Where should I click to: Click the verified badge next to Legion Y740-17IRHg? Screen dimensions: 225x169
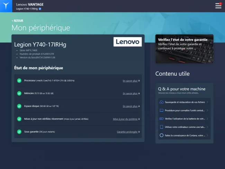(40, 9)
